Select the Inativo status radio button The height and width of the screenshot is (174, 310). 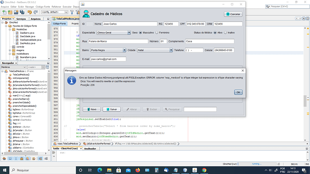tap(225, 33)
